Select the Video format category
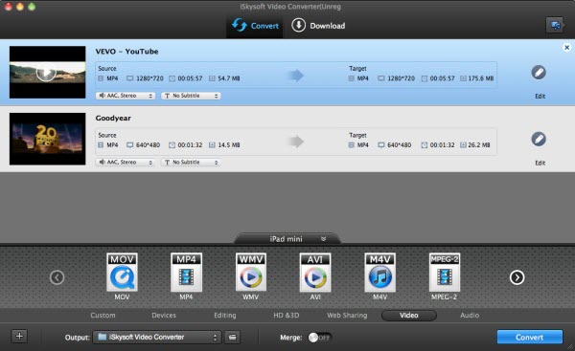Screen dimensions: 575x351 coord(409,315)
